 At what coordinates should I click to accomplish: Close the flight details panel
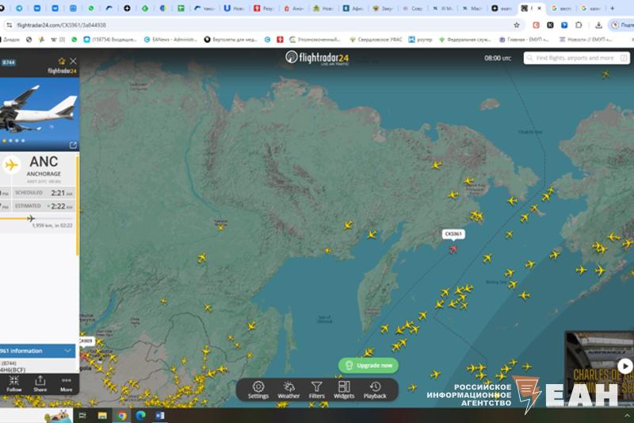[74, 61]
